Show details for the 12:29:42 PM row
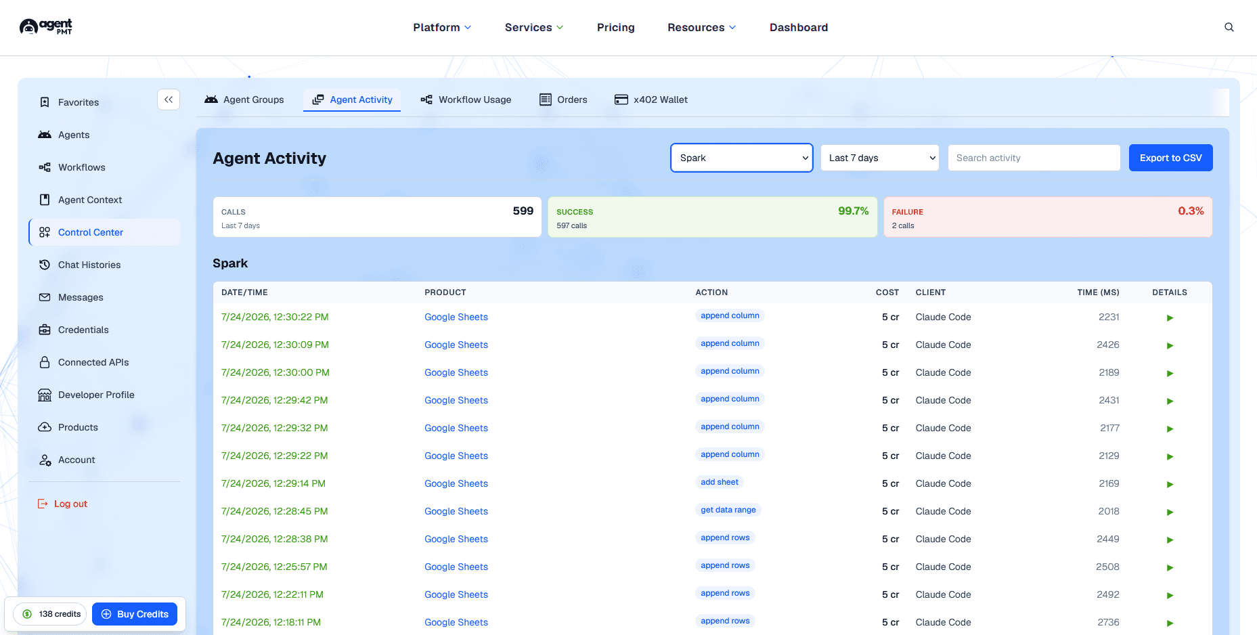Viewport: 1257px width, 635px height. click(x=1170, y=401)
